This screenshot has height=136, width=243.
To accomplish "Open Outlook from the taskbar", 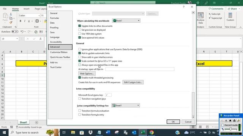I will point(134,133).
